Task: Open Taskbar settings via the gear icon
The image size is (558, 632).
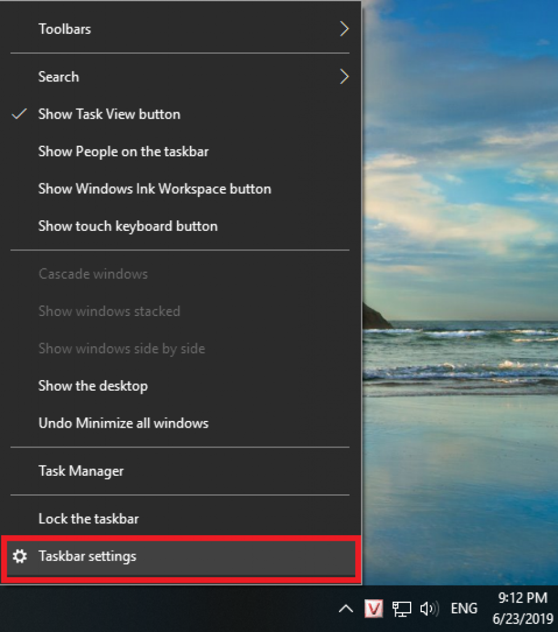Action: point(22,556)
